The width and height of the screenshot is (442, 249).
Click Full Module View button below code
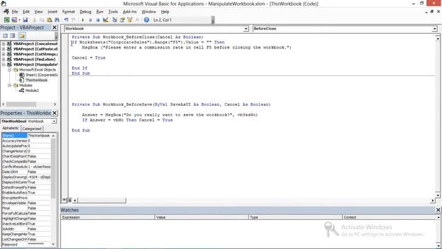(69, 200)
